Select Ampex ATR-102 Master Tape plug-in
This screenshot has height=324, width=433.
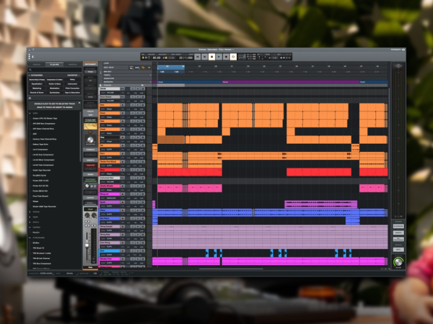[45, 118]
